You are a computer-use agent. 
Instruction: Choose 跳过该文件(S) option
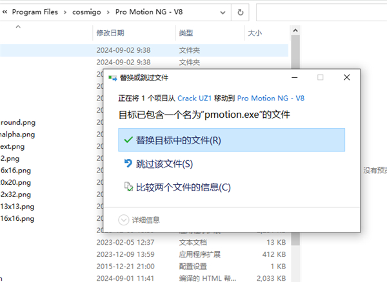coord(164,164)
